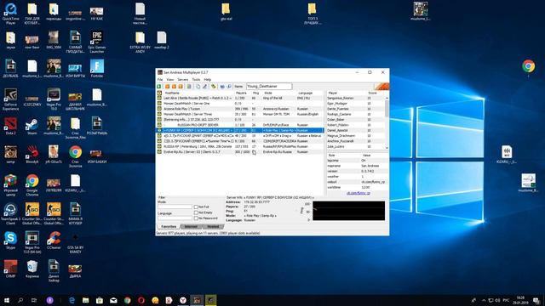The height and width of the screenshot is (306, 545).
Task: Open Skype desktop icon
Action: point(10,241)
